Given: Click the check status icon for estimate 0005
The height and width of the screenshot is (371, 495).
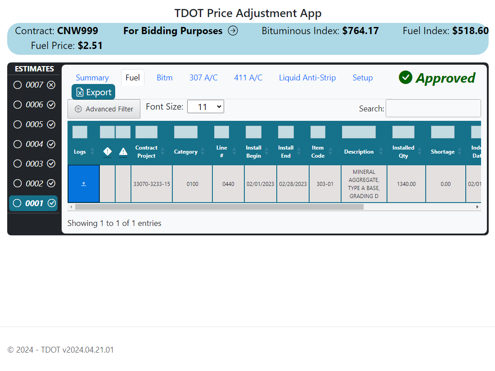Looking at the screenshot, I should tap(51, 124).
